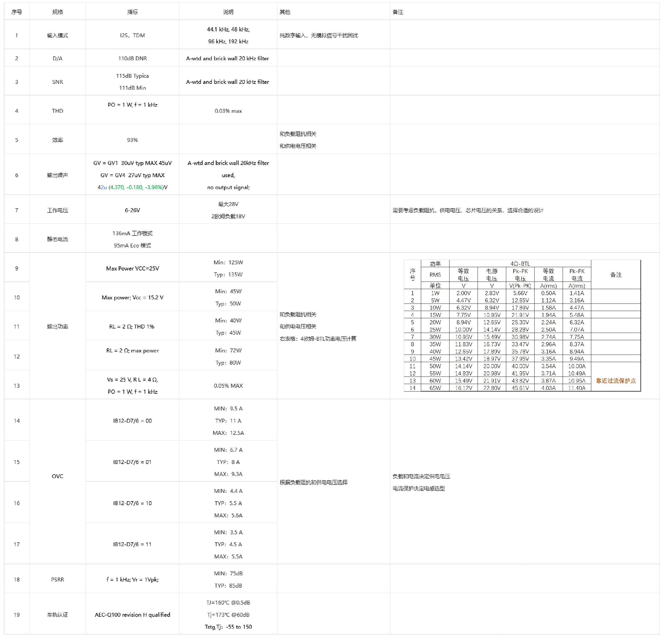Click the 0.05% MAX value

pos(228,386)
